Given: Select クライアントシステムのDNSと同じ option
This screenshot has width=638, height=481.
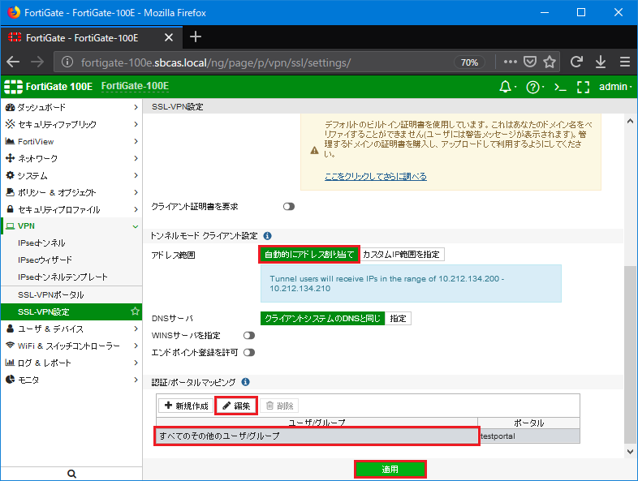Looking at the screenshot, I should pyautogui.click(x=323, y=318).
